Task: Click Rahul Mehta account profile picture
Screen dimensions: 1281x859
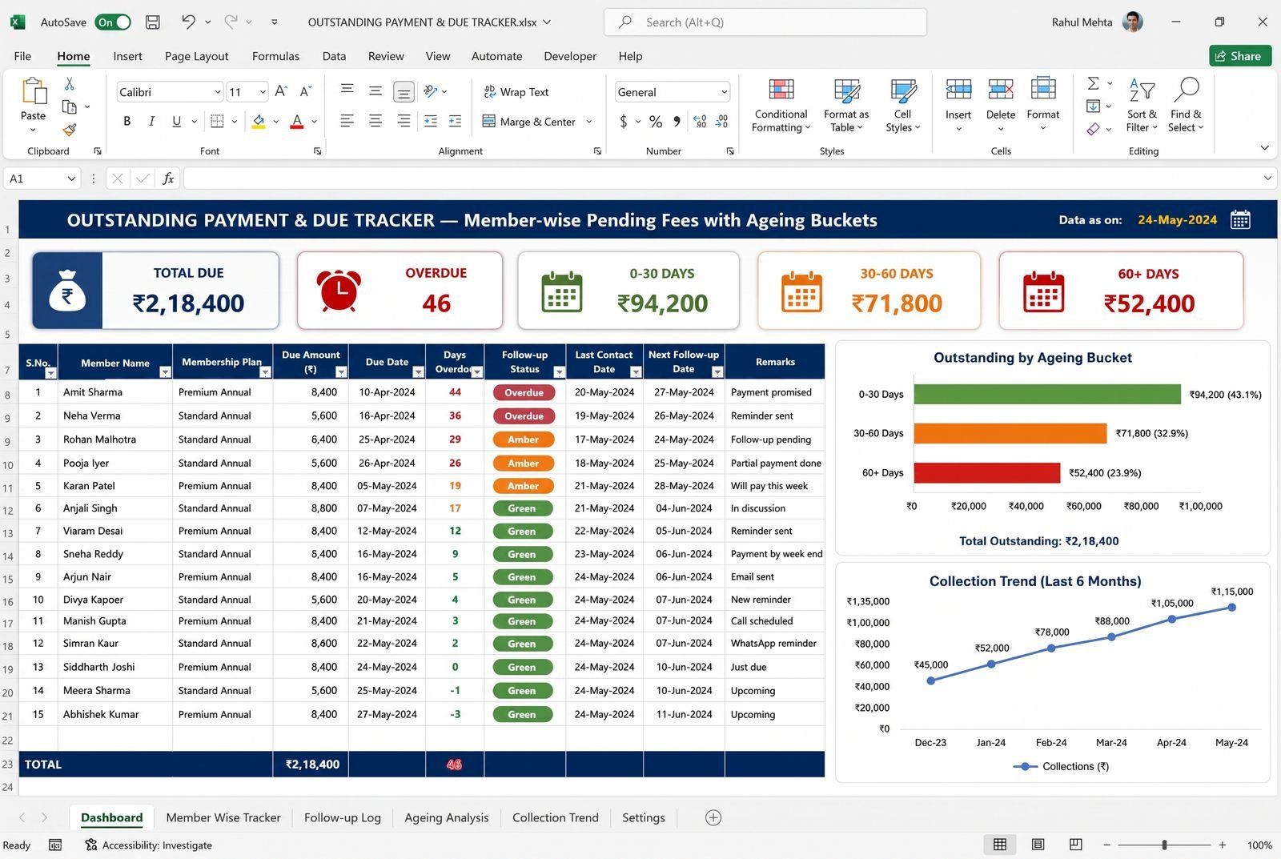Action: (x=1133, y=22)
